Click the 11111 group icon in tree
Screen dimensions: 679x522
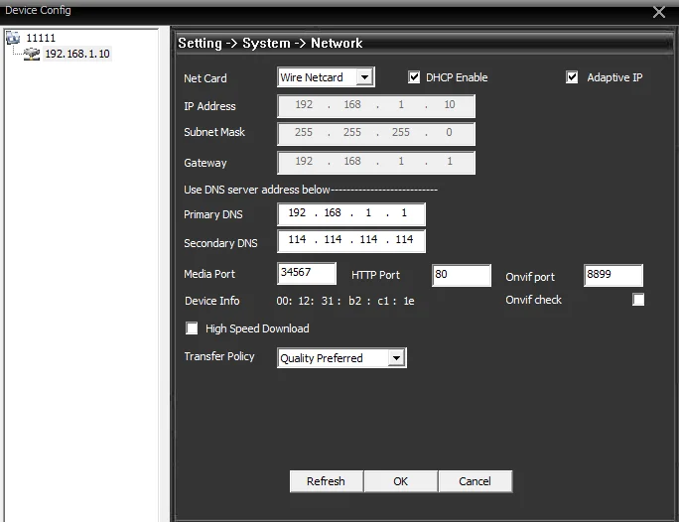13,38
